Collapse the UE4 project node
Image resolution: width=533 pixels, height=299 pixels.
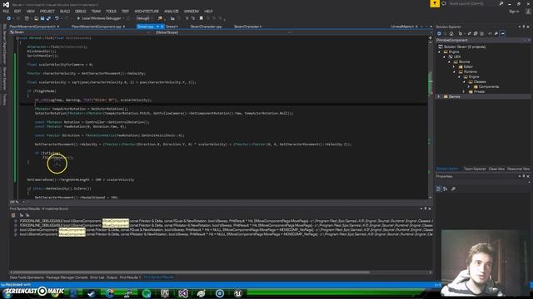[x=444, y=57]
